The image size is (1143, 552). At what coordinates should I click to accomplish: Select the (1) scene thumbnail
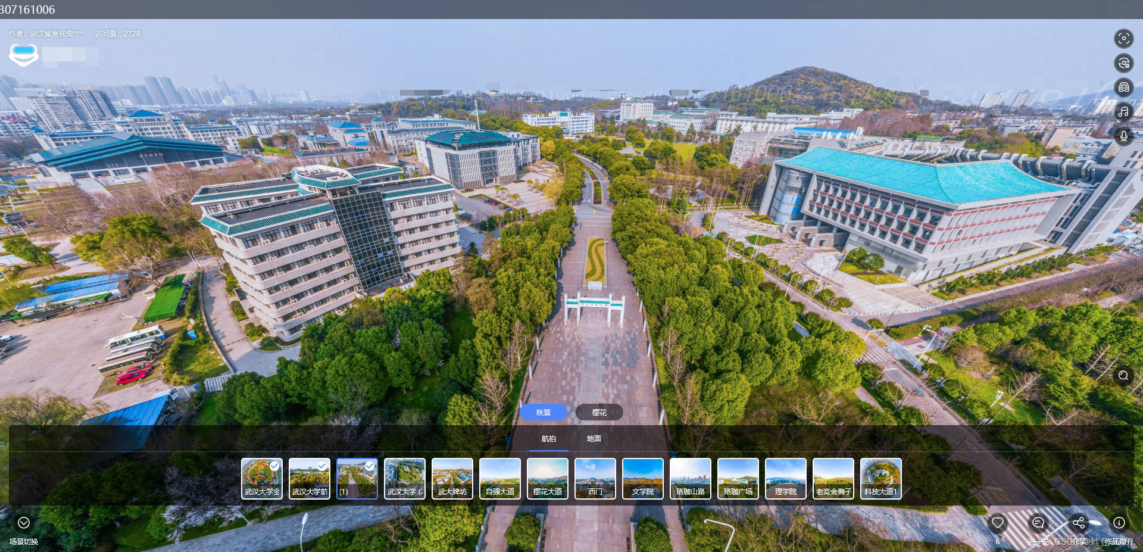pyautogui.click(x=357, y=479)
